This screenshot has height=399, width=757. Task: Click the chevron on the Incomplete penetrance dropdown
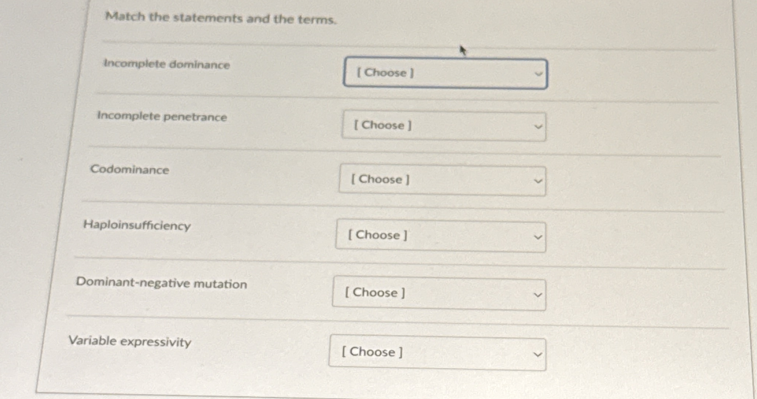(x=538, y=126)
